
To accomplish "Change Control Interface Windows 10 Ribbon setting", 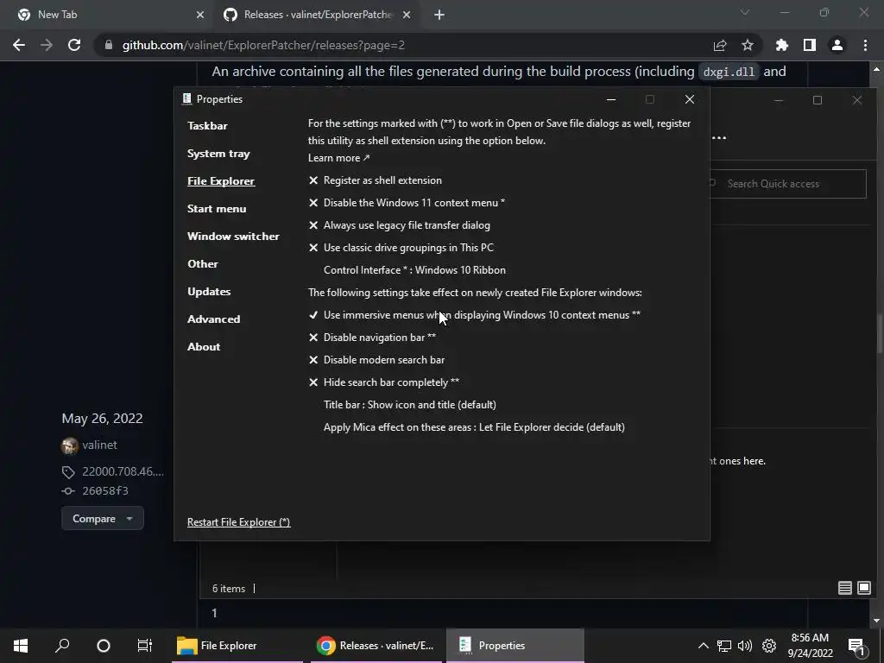I will pos(414,270).
